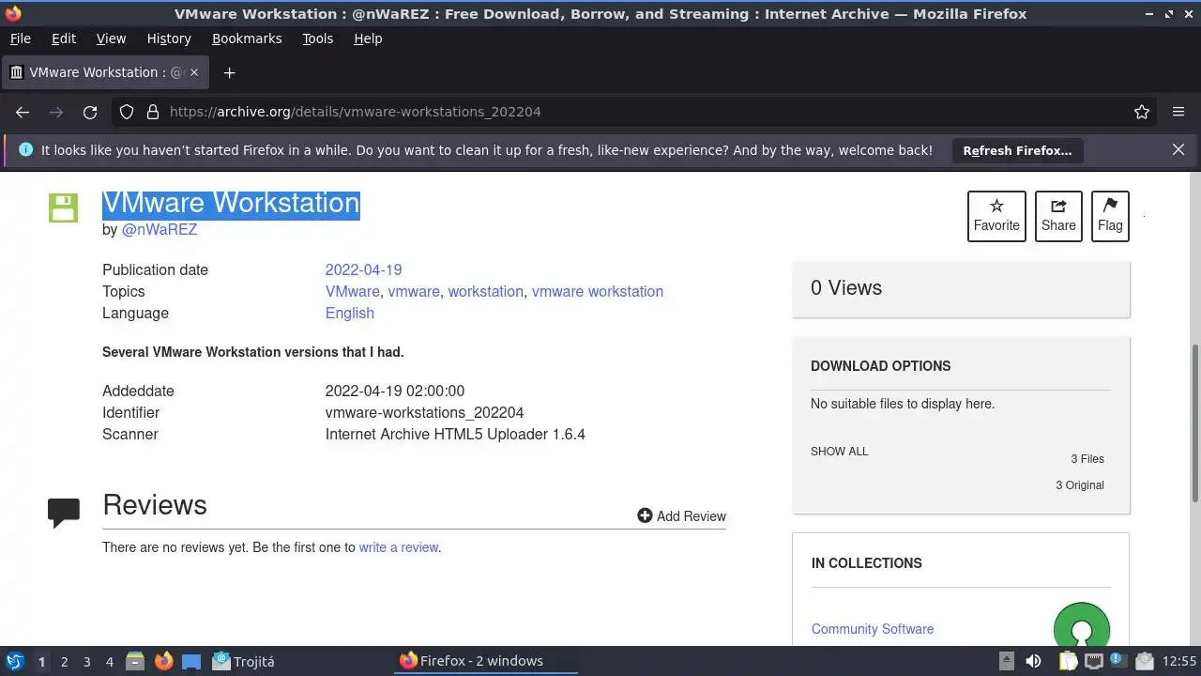
Task: Open the 'vmware workstation' topic link
Action: point(597,291)
